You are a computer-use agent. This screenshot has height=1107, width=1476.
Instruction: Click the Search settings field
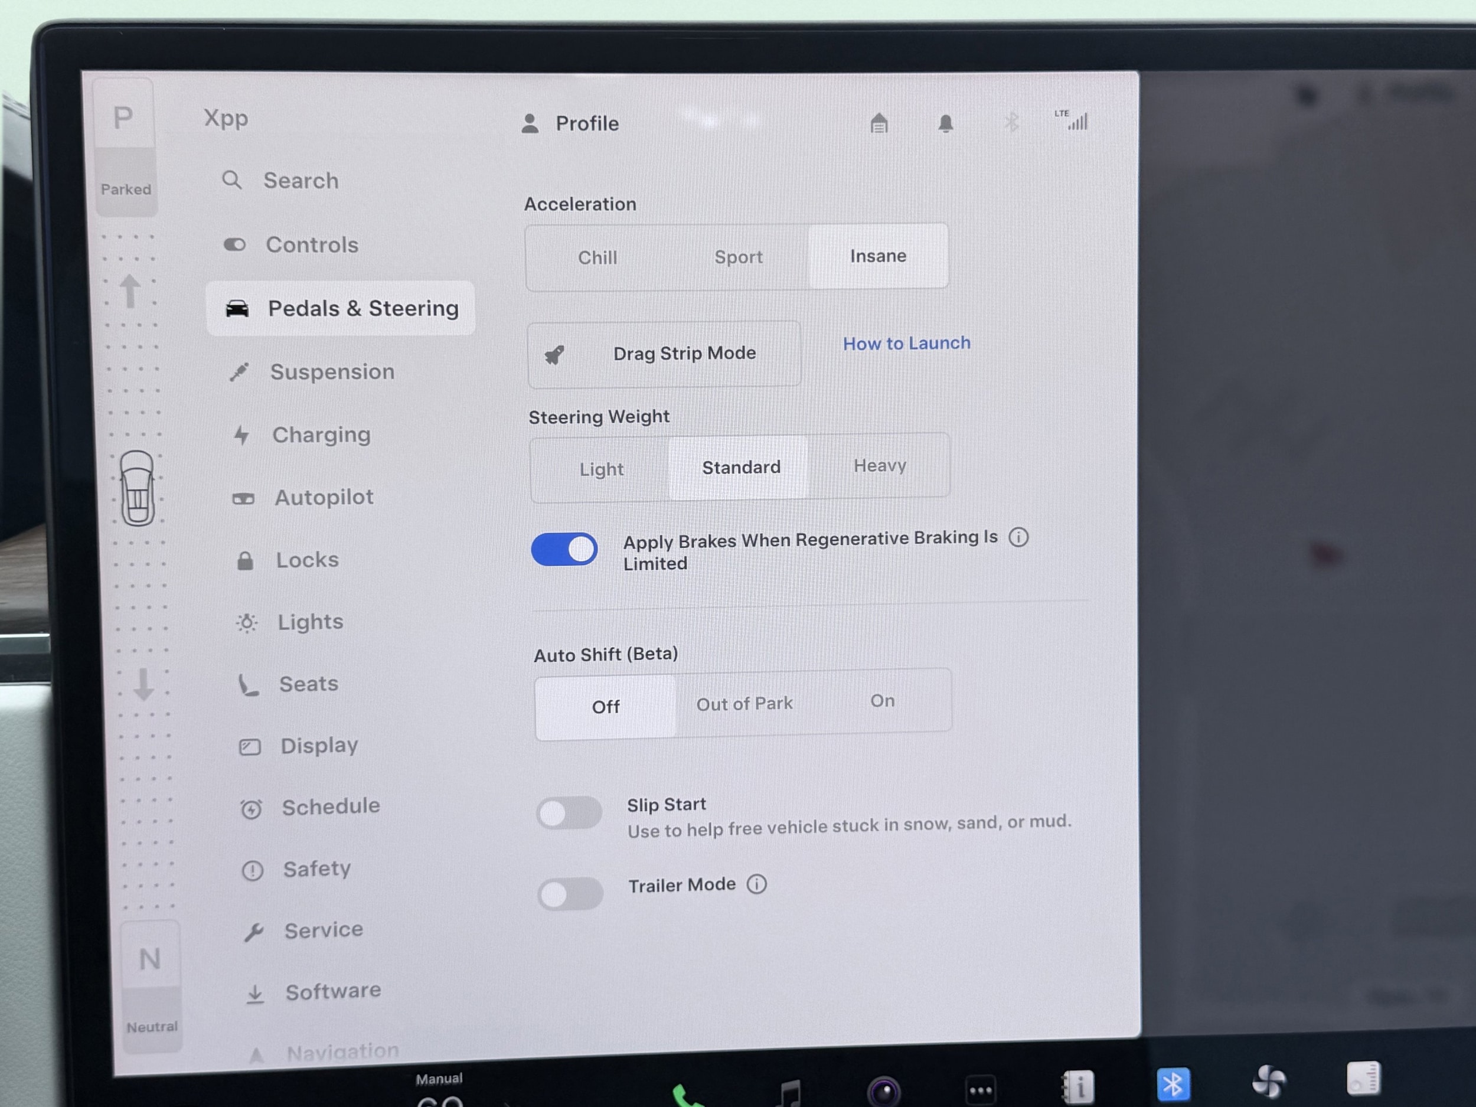click(x=301, y=181)
